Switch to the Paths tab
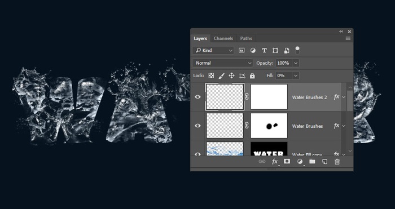This screenshot has height=209, width=395. (246, 38)
